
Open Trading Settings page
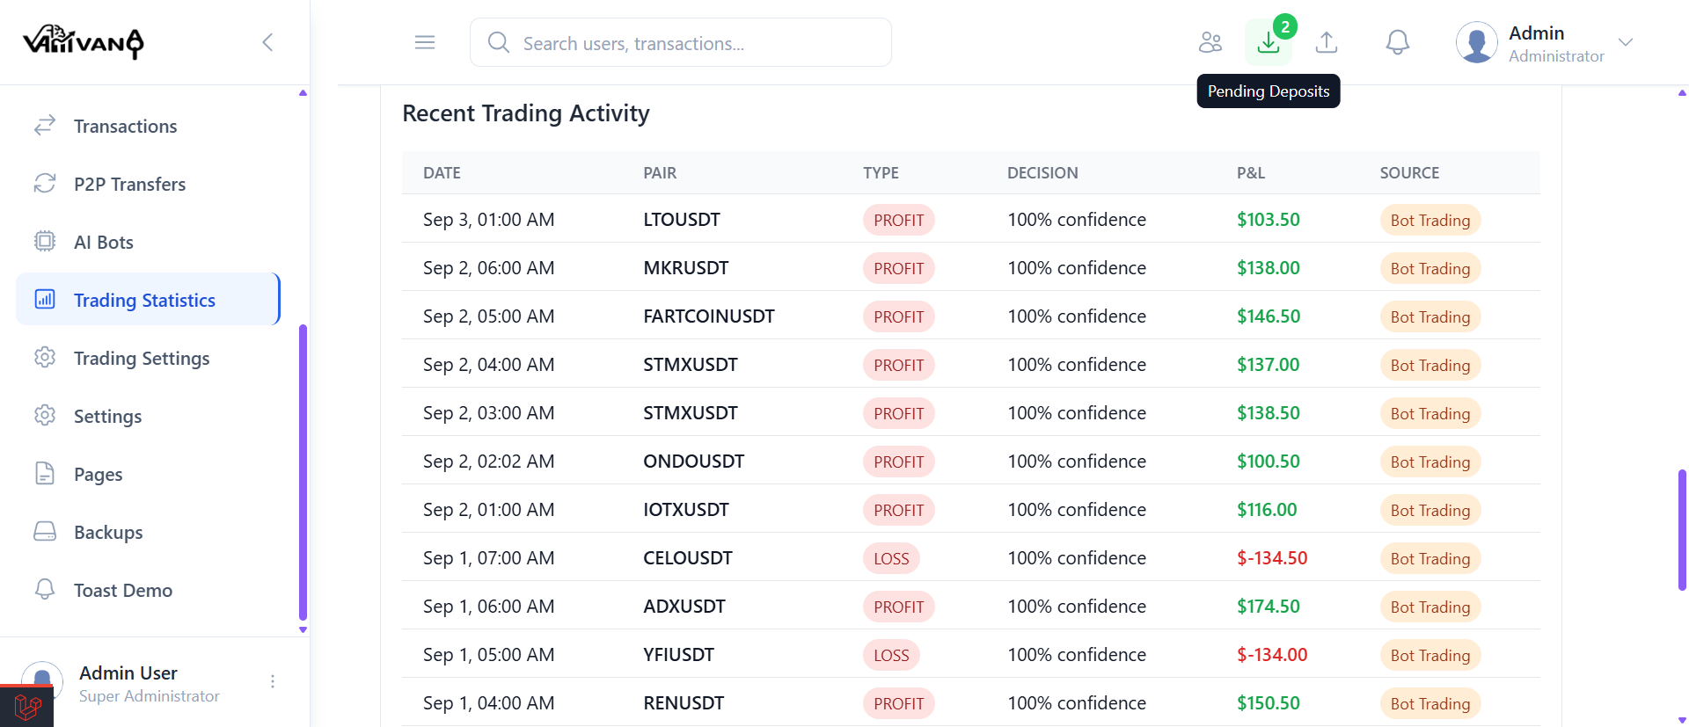point(141,359)
